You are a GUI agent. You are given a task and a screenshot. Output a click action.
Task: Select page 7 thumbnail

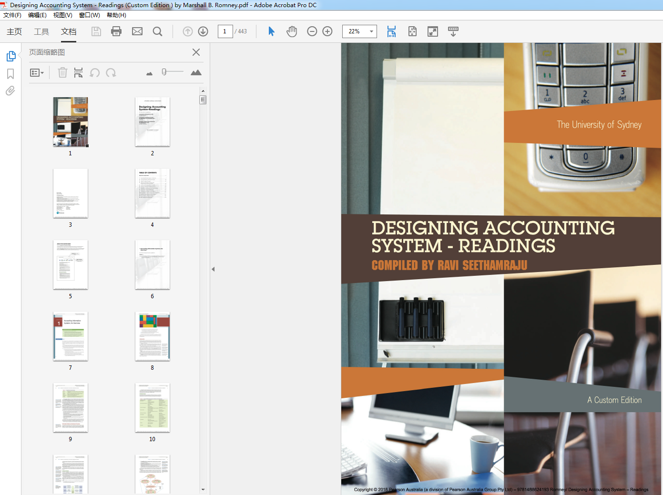point(71,336)
